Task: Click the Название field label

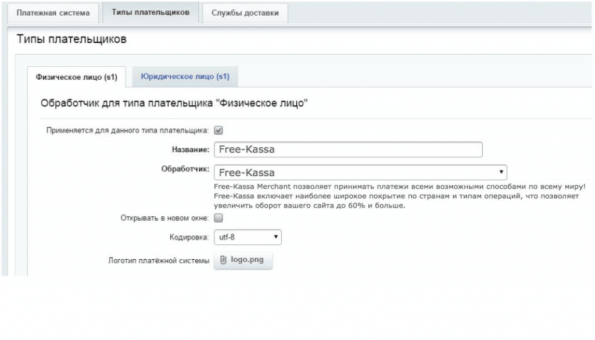Action: click(x=191, y=150)
